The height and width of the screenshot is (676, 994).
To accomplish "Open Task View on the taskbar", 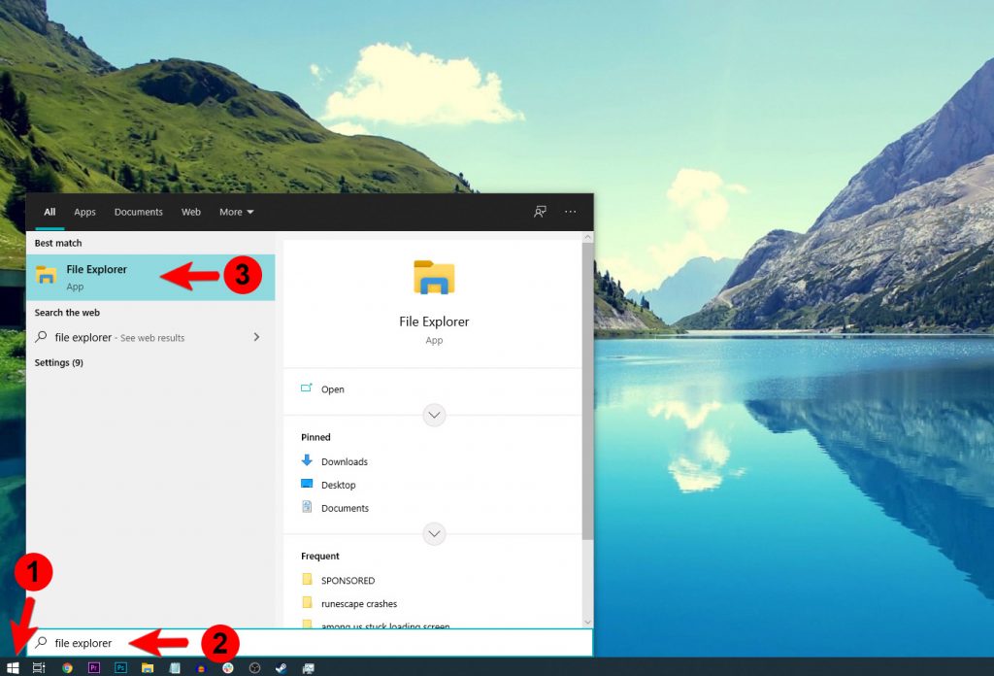I will [x=39, y=667].
